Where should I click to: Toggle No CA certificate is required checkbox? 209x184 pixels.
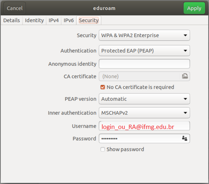(103, 87)
